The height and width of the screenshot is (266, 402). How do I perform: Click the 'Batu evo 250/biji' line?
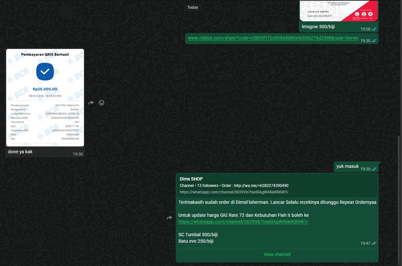point(196,241)
